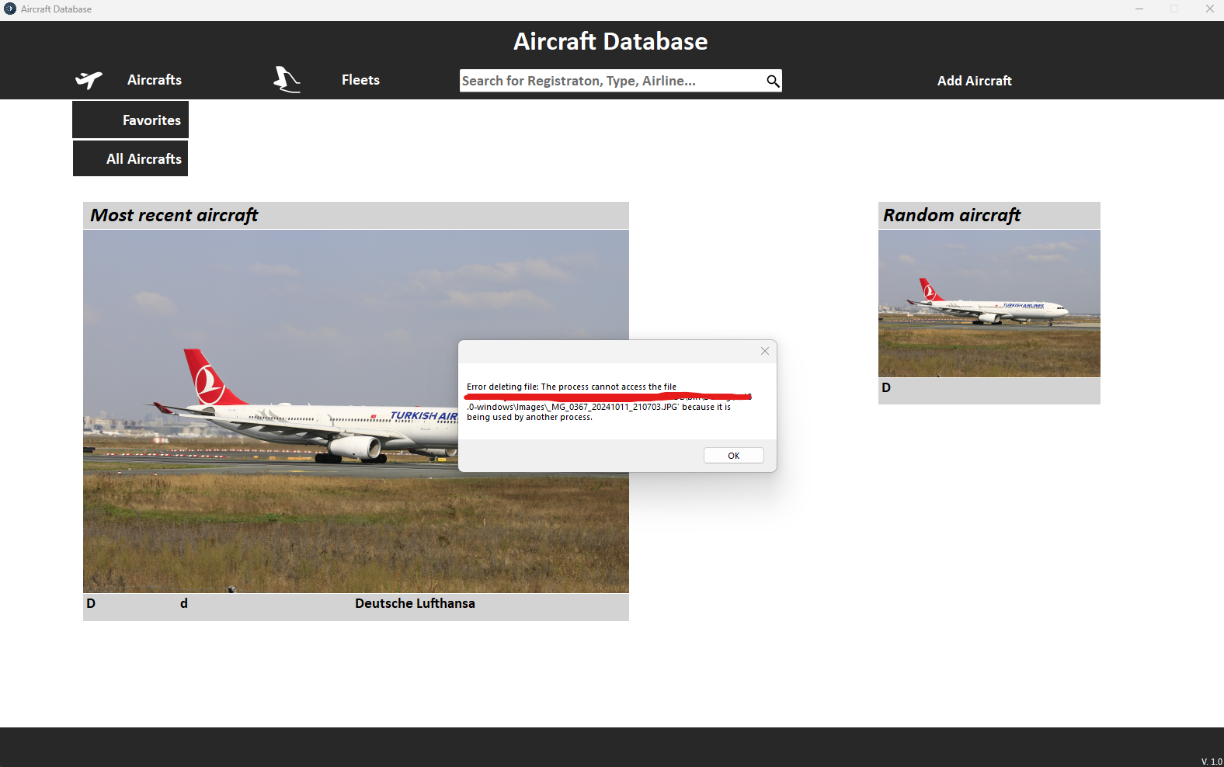The image size is (1224, 767).
Task: Minimize the Aircraft Database window
Action: pyautogui.click(x=1139, y=9)
